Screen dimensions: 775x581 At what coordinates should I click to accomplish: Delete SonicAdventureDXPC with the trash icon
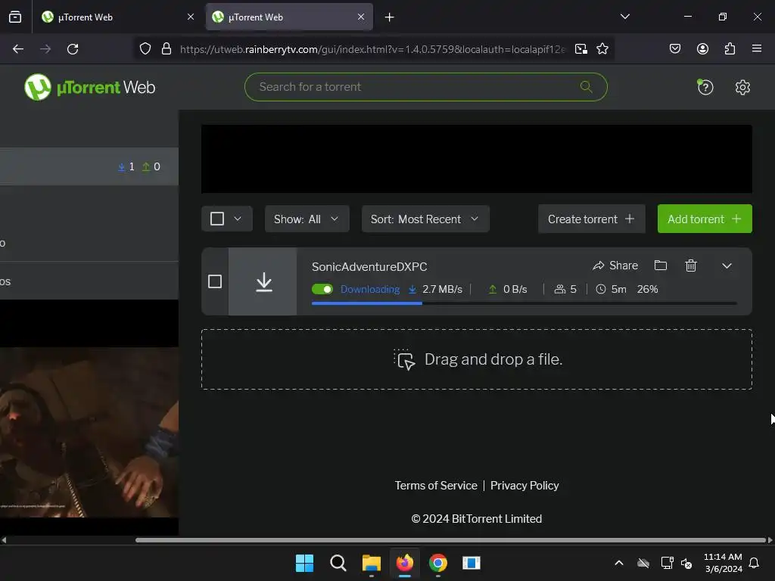point(690,266)
